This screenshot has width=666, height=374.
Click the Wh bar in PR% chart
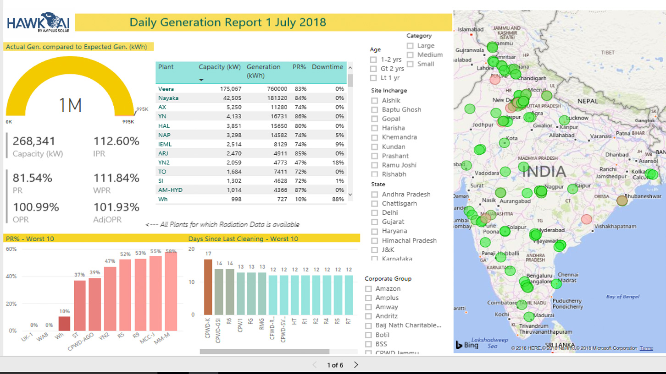coord(64,323)
